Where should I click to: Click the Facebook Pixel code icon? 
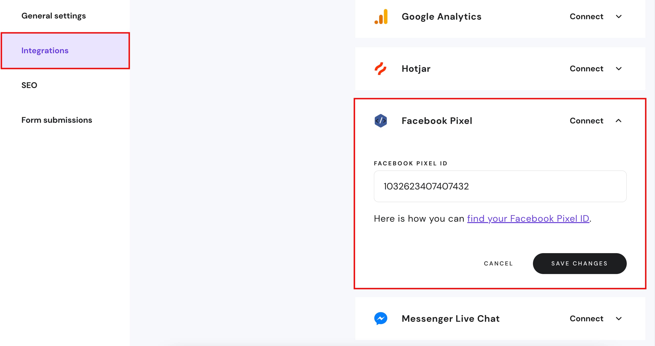380,121
